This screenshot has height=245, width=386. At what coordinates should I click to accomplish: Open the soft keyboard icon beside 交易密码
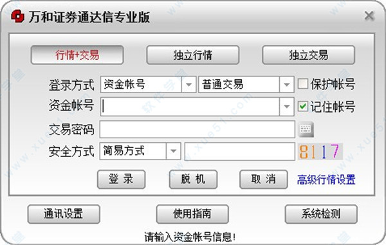tap(306, 129)
